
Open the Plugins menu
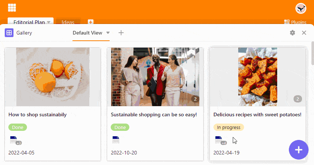[295, 22]
